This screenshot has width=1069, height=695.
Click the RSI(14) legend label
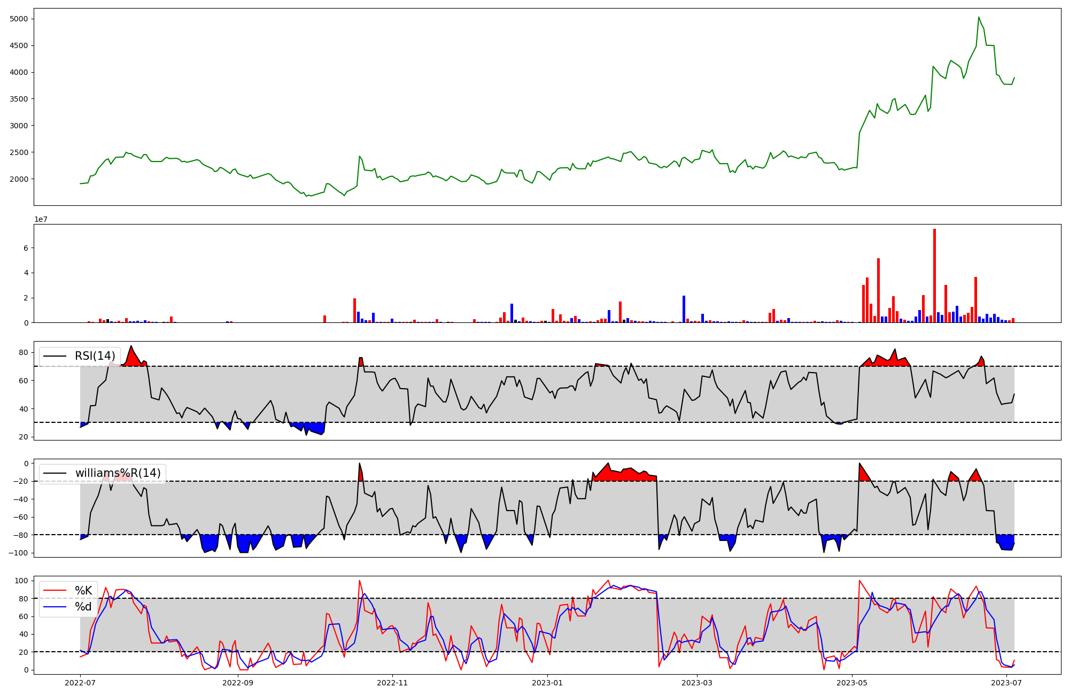point(95,356)
